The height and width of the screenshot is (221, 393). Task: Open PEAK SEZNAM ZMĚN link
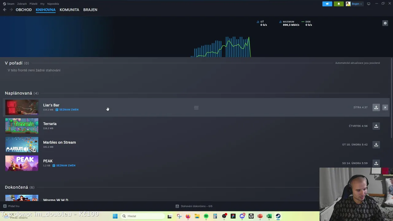coord(64,165)
